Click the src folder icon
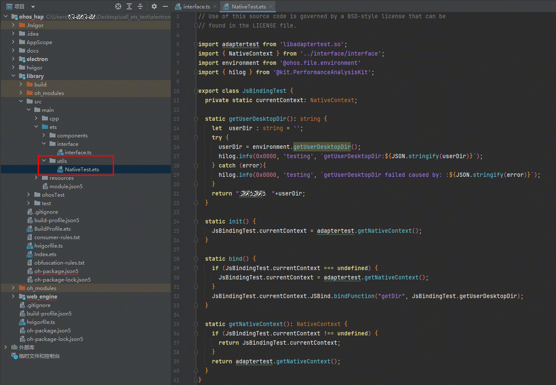The height and width of the screenshot is (385, 556). 30,102
